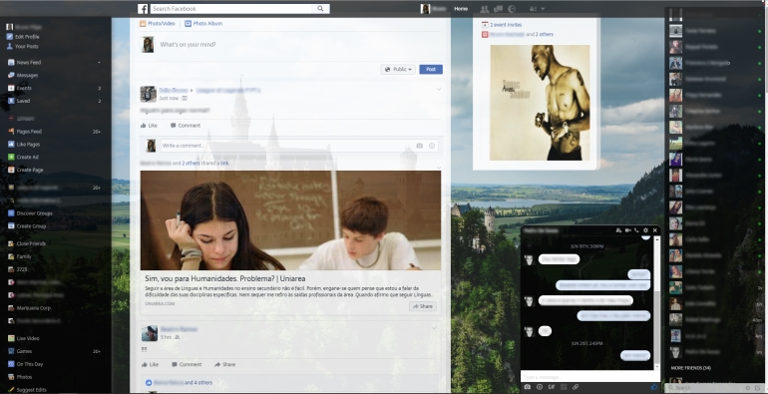Click the Facebook logo icon
The height and width of the screenshot is (394, 768).
click(x=143, y=9)
